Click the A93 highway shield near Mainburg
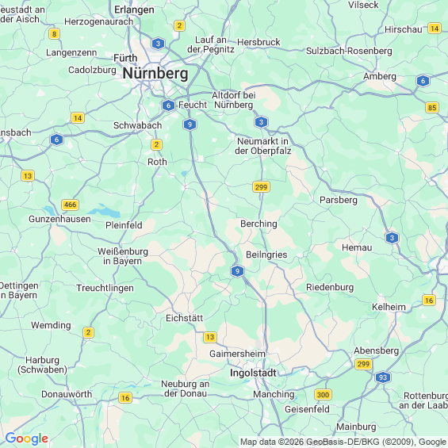This screenshot has height=448, width=448. (x=382, y=377)
